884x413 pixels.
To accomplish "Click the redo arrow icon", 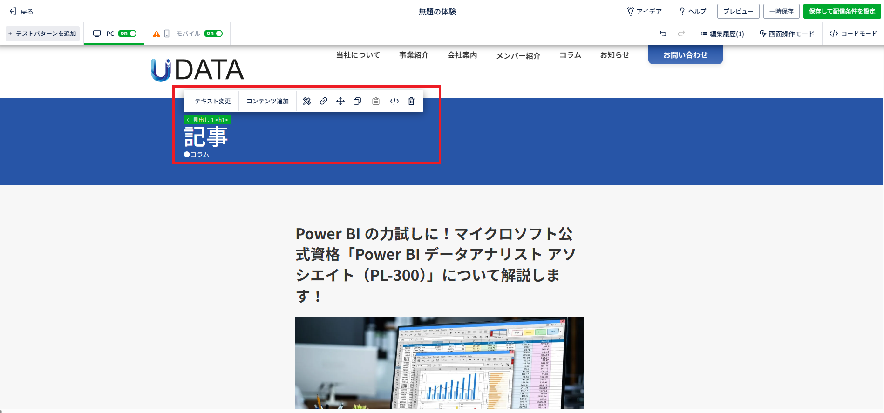I will point(681,34).
